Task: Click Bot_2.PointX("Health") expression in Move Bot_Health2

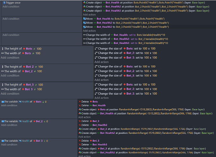Action: 129,23
